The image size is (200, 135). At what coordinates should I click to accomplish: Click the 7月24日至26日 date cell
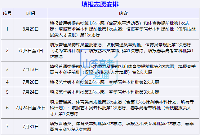31,108
